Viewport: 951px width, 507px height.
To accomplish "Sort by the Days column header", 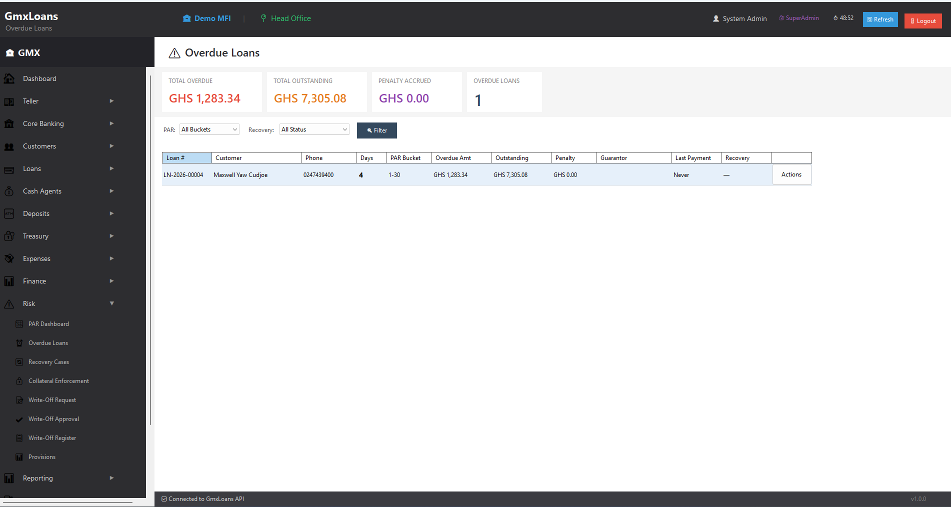I will pyautogui.click(x=371, y=158).
